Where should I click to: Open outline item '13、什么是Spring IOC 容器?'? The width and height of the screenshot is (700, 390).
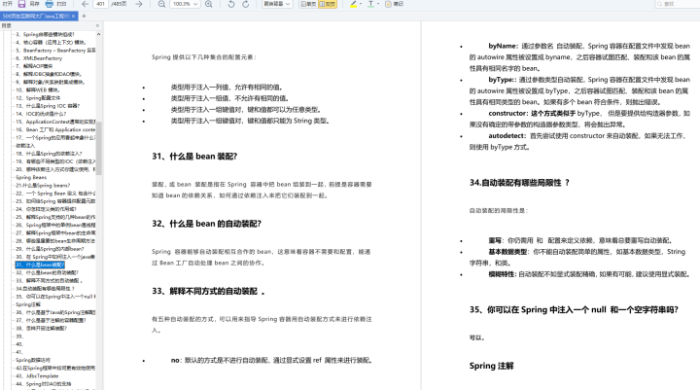pos(48,106)
